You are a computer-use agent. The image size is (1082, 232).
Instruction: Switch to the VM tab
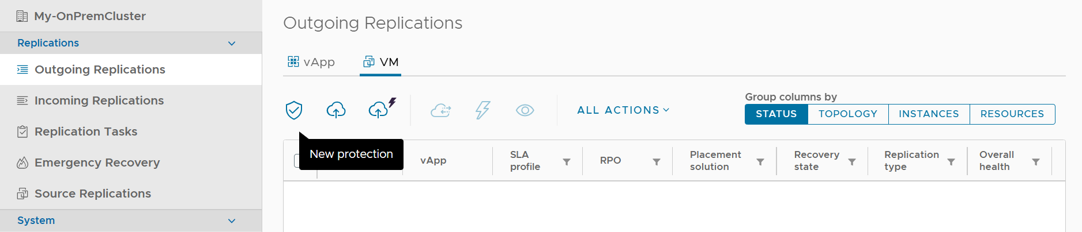pyautogui.click(x=380, y=62)
